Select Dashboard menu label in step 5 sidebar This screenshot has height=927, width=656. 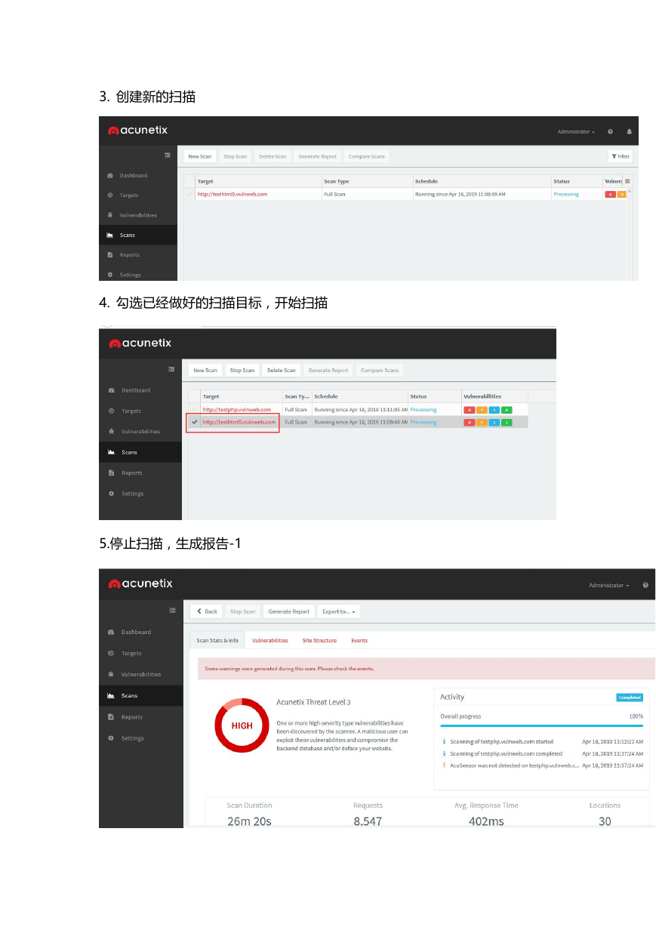pos(136,633)
